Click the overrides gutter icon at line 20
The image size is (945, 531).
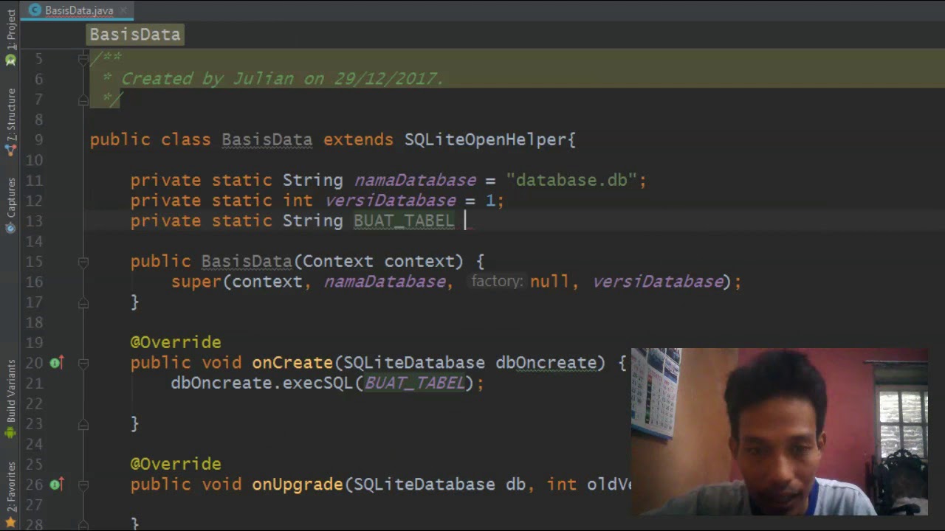click(56, 363)
